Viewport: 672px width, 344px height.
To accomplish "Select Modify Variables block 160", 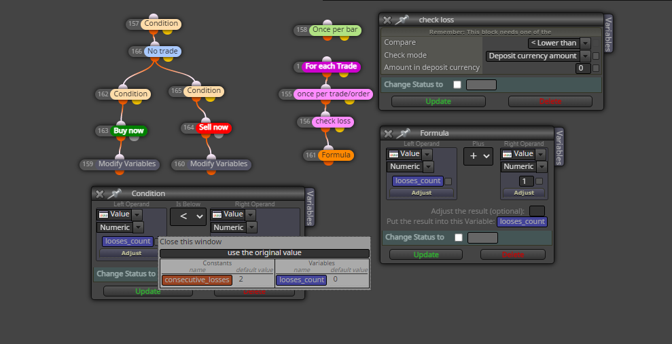I will click(x=219, y=164).
